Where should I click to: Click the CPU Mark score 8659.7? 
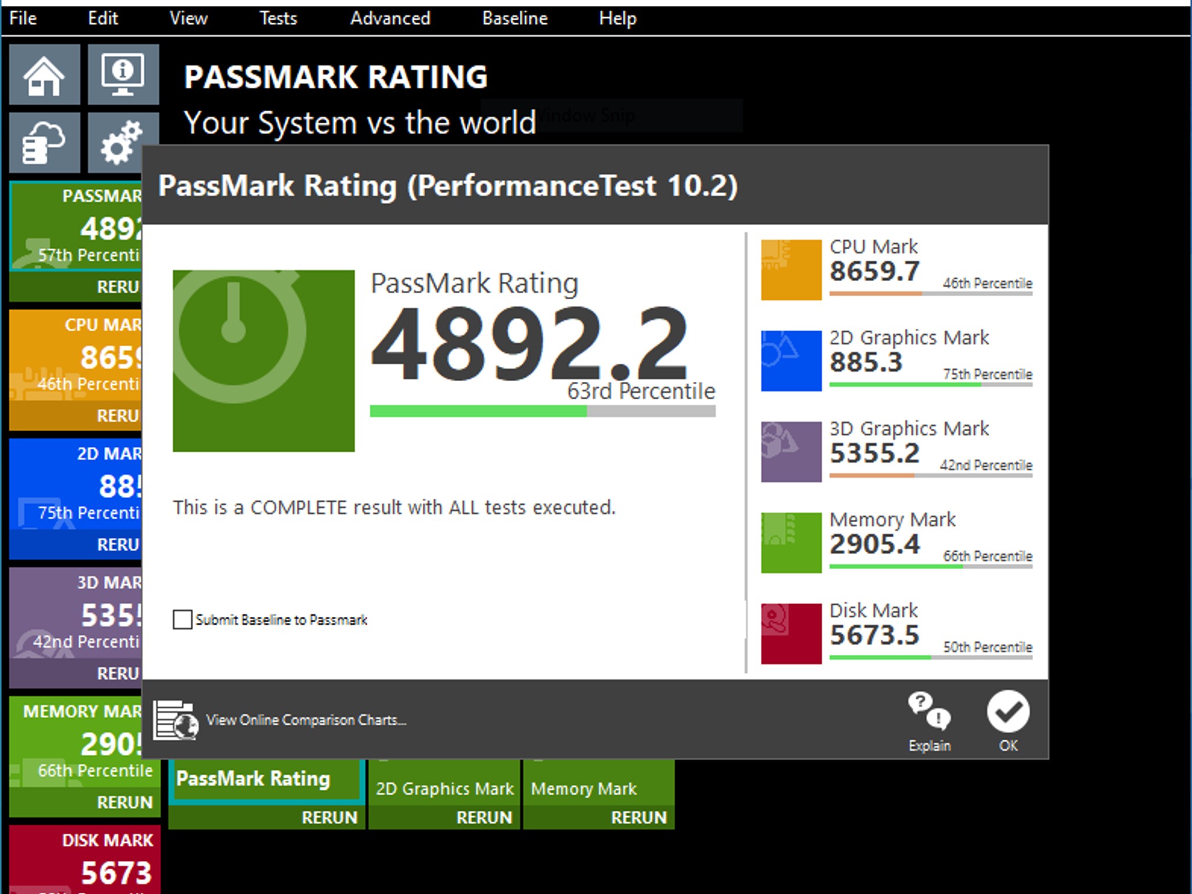[875, 271]
